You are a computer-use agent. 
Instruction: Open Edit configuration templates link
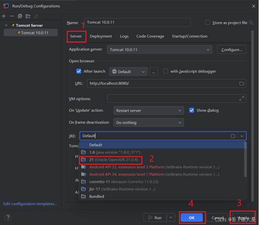coord(30,204)
